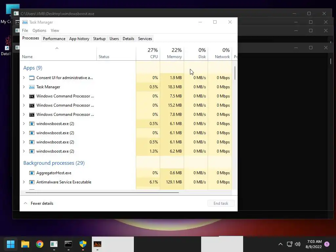Click the Task Manager title bar icon
This screenshot has width=336, height=252.
click(x=25, y=22)
